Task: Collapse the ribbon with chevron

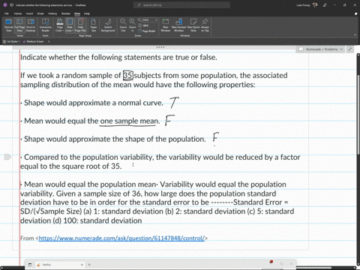Action: click(x=355, y=34)
